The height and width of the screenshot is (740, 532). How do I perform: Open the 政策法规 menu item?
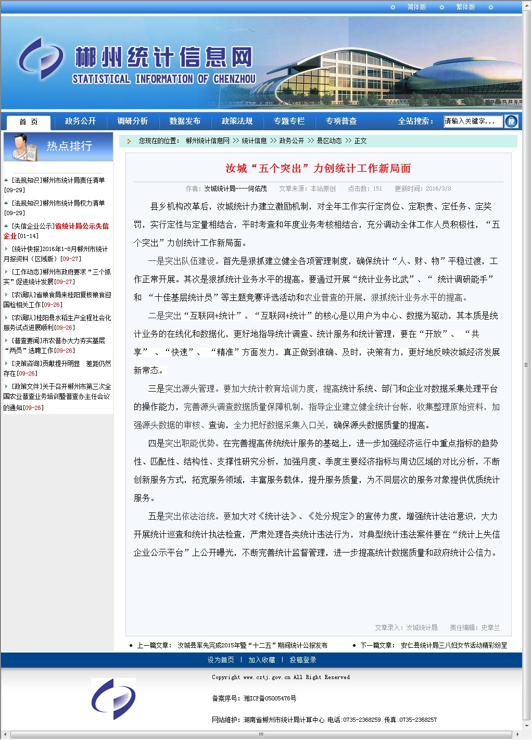(237, 121)
